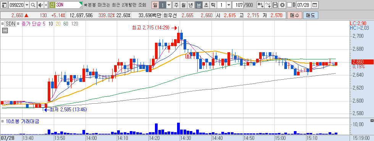This screenshot has height=141, width=374.
Task: Click the data table grid icon in chart
Action: click(5, 30)
